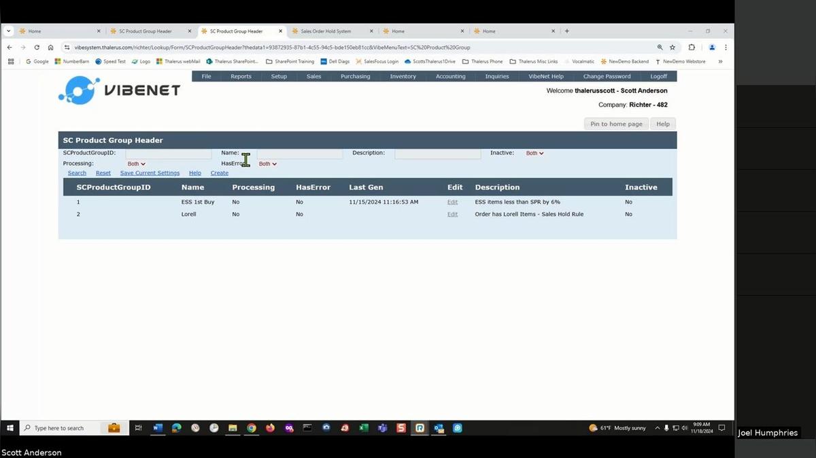Open the HasError filter dropdown

point(267,163)
